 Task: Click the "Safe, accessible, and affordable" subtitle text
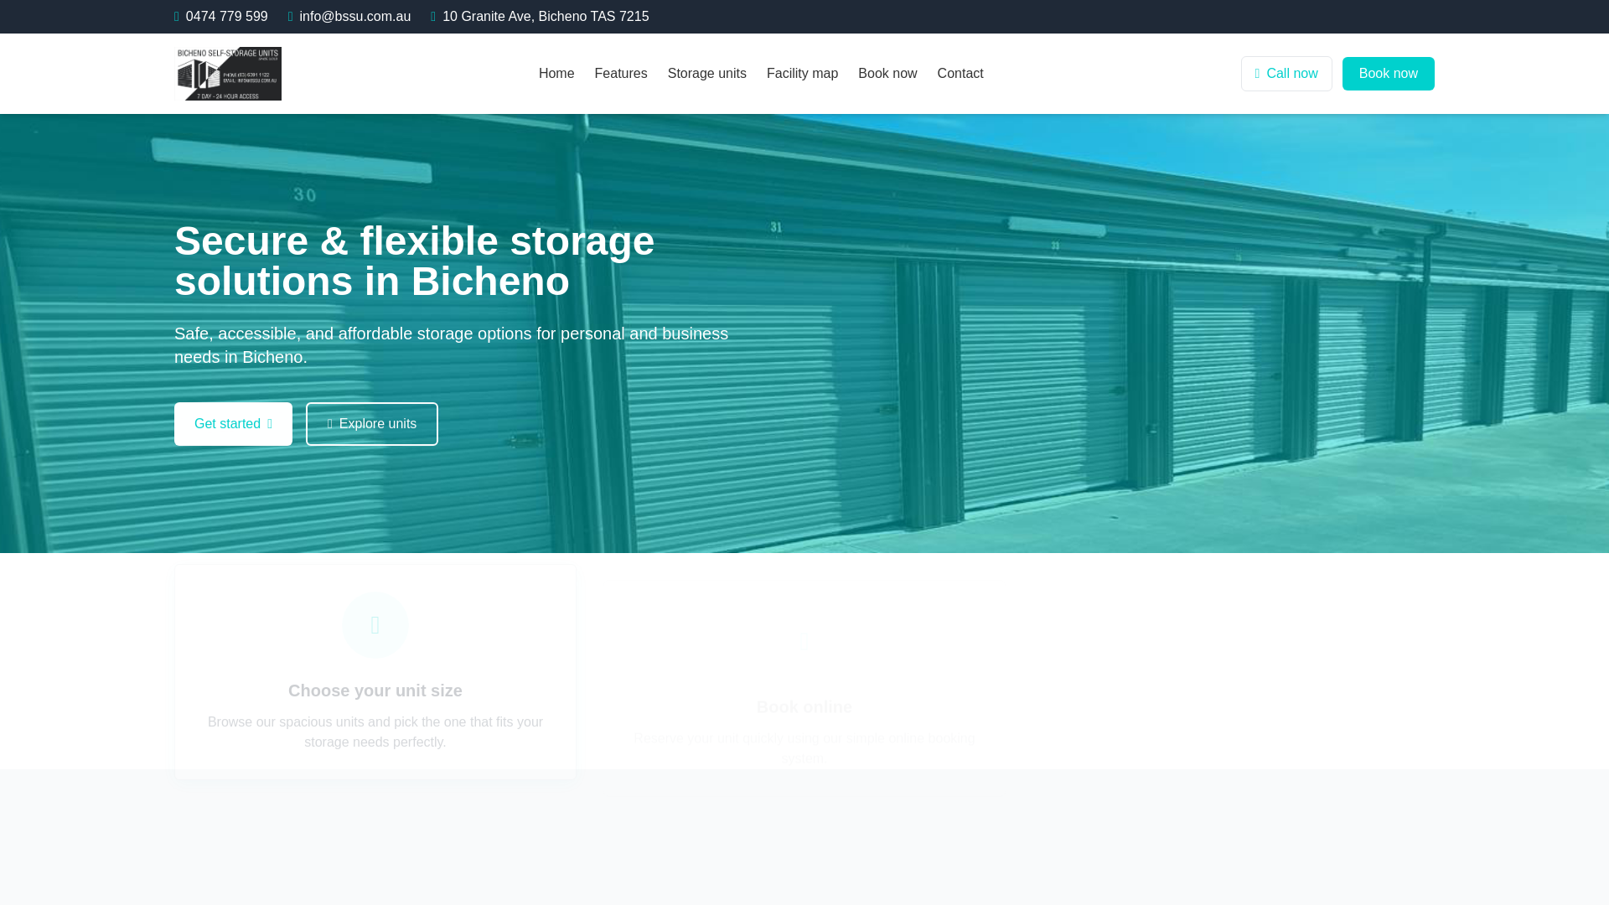click(451, 345)
